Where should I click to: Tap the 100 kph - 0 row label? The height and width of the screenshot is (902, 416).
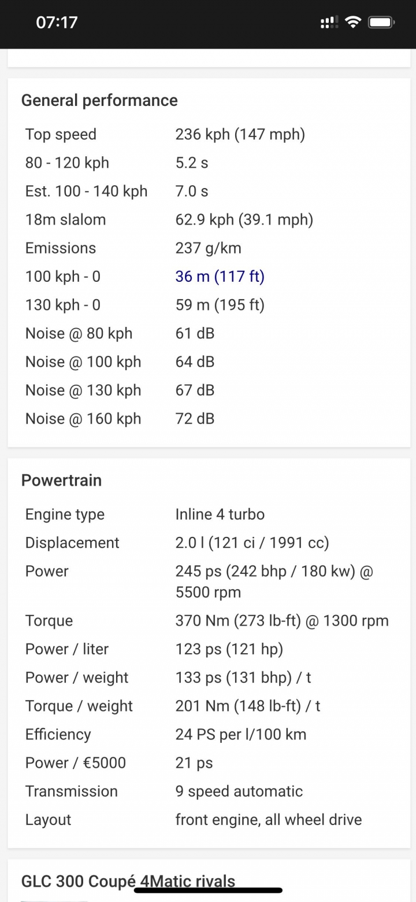(63, 277)
